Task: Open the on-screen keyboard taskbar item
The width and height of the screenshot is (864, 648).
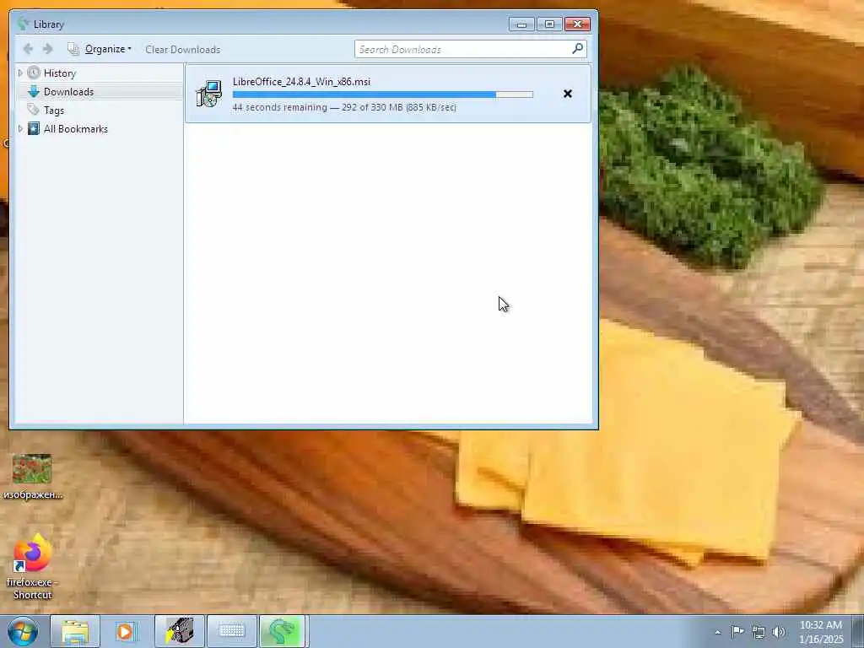Action: click(232, 631)
